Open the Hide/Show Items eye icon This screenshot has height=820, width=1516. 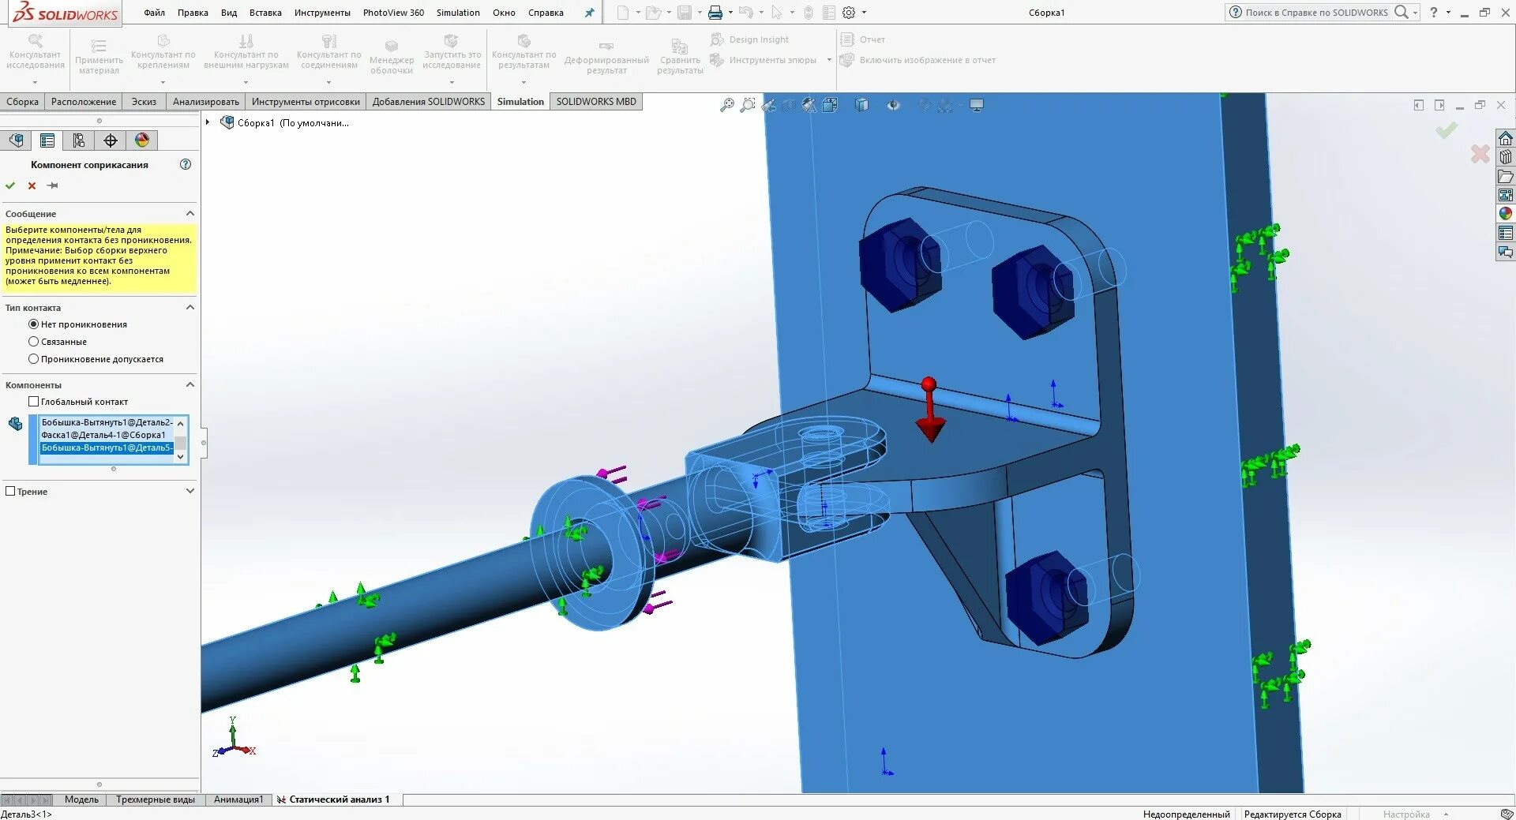[893, 105]
